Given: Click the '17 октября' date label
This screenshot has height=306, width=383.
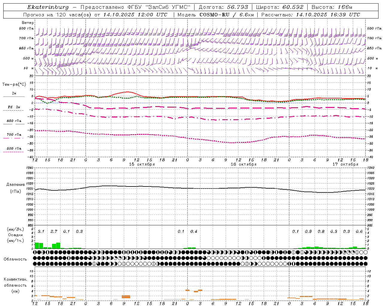Looking at the screenshot, I should coord(345,164).
